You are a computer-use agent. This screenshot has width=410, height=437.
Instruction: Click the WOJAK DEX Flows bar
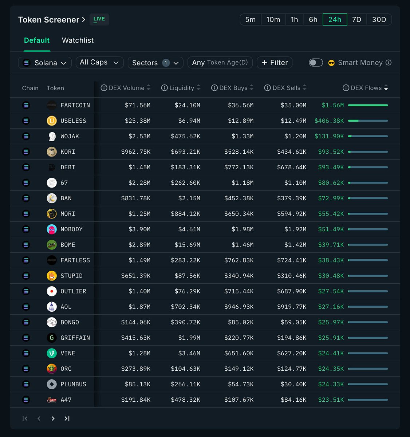coord(368,136)
